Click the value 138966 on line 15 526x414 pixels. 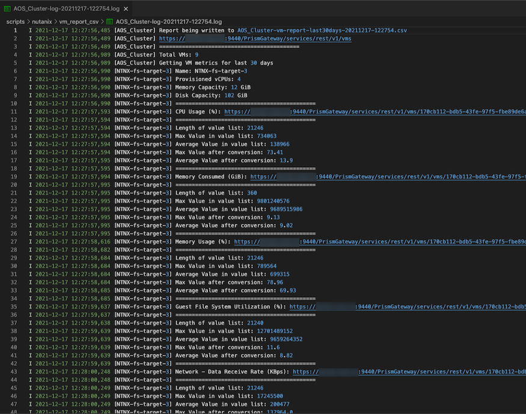coord(280,144)
